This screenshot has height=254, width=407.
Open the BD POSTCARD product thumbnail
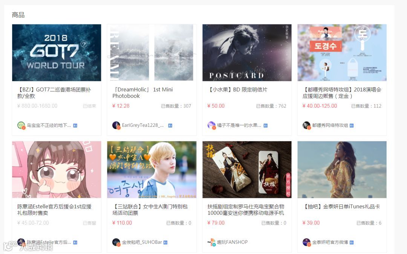(247, 53)
